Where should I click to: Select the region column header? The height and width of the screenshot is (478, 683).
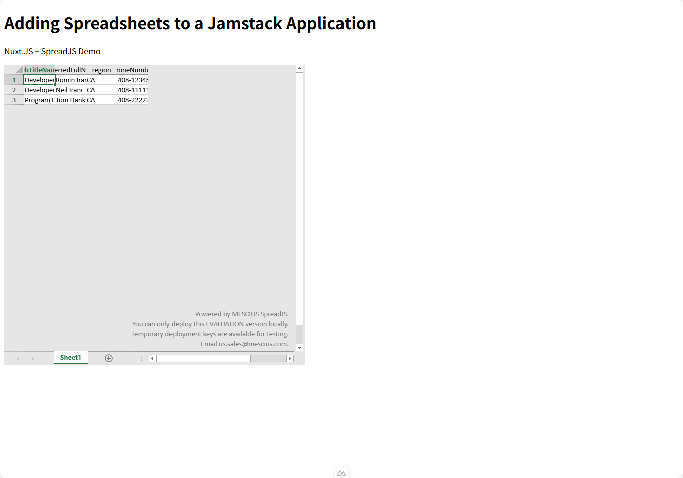[x=101, y=70]
